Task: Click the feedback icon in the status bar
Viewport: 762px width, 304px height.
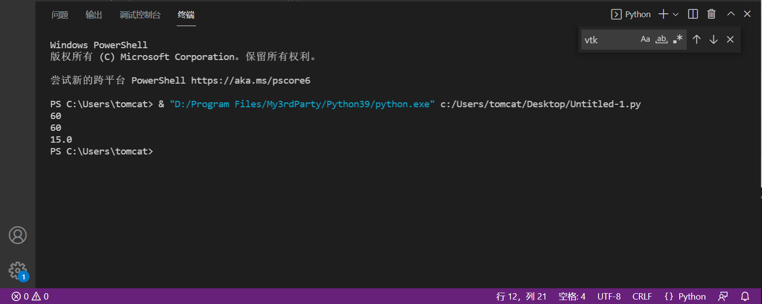Action: point(723,296)
